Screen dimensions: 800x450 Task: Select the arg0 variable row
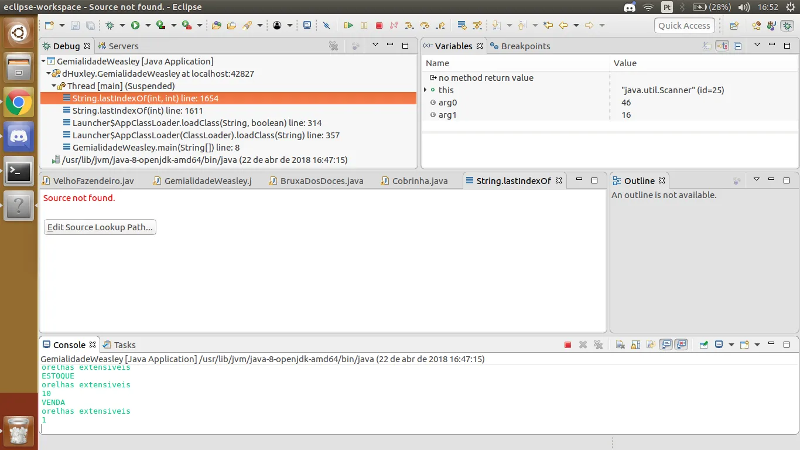pyautogui.click(x=610, y=102)
